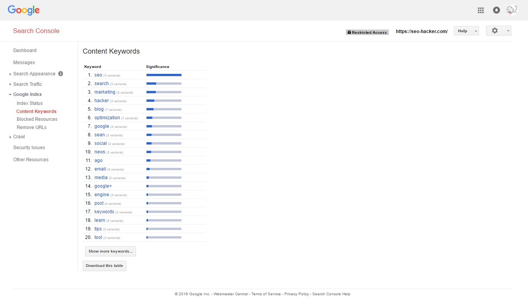Image resolution: width=528 pixels, height=298 pixels.
Task: Open the Google apps grid icon
Action: tap(481, 10)
